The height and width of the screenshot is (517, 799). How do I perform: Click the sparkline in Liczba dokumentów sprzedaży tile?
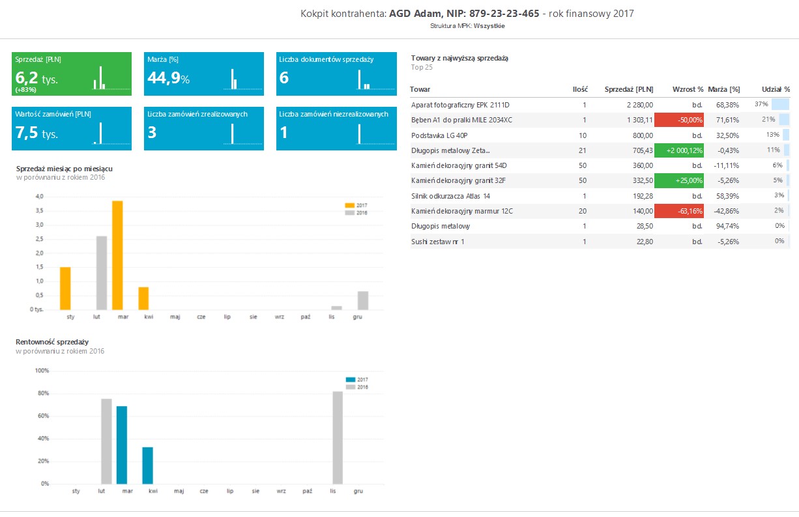tap(375, 79)
